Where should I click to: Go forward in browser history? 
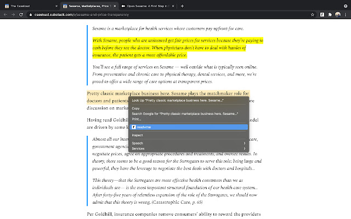13,15
